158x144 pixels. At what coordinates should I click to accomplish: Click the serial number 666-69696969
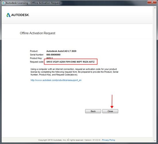[x=53, y=55]
